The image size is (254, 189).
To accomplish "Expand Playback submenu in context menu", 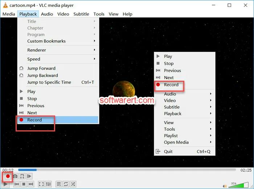I will pyautogui.click(x=185, y=114).
